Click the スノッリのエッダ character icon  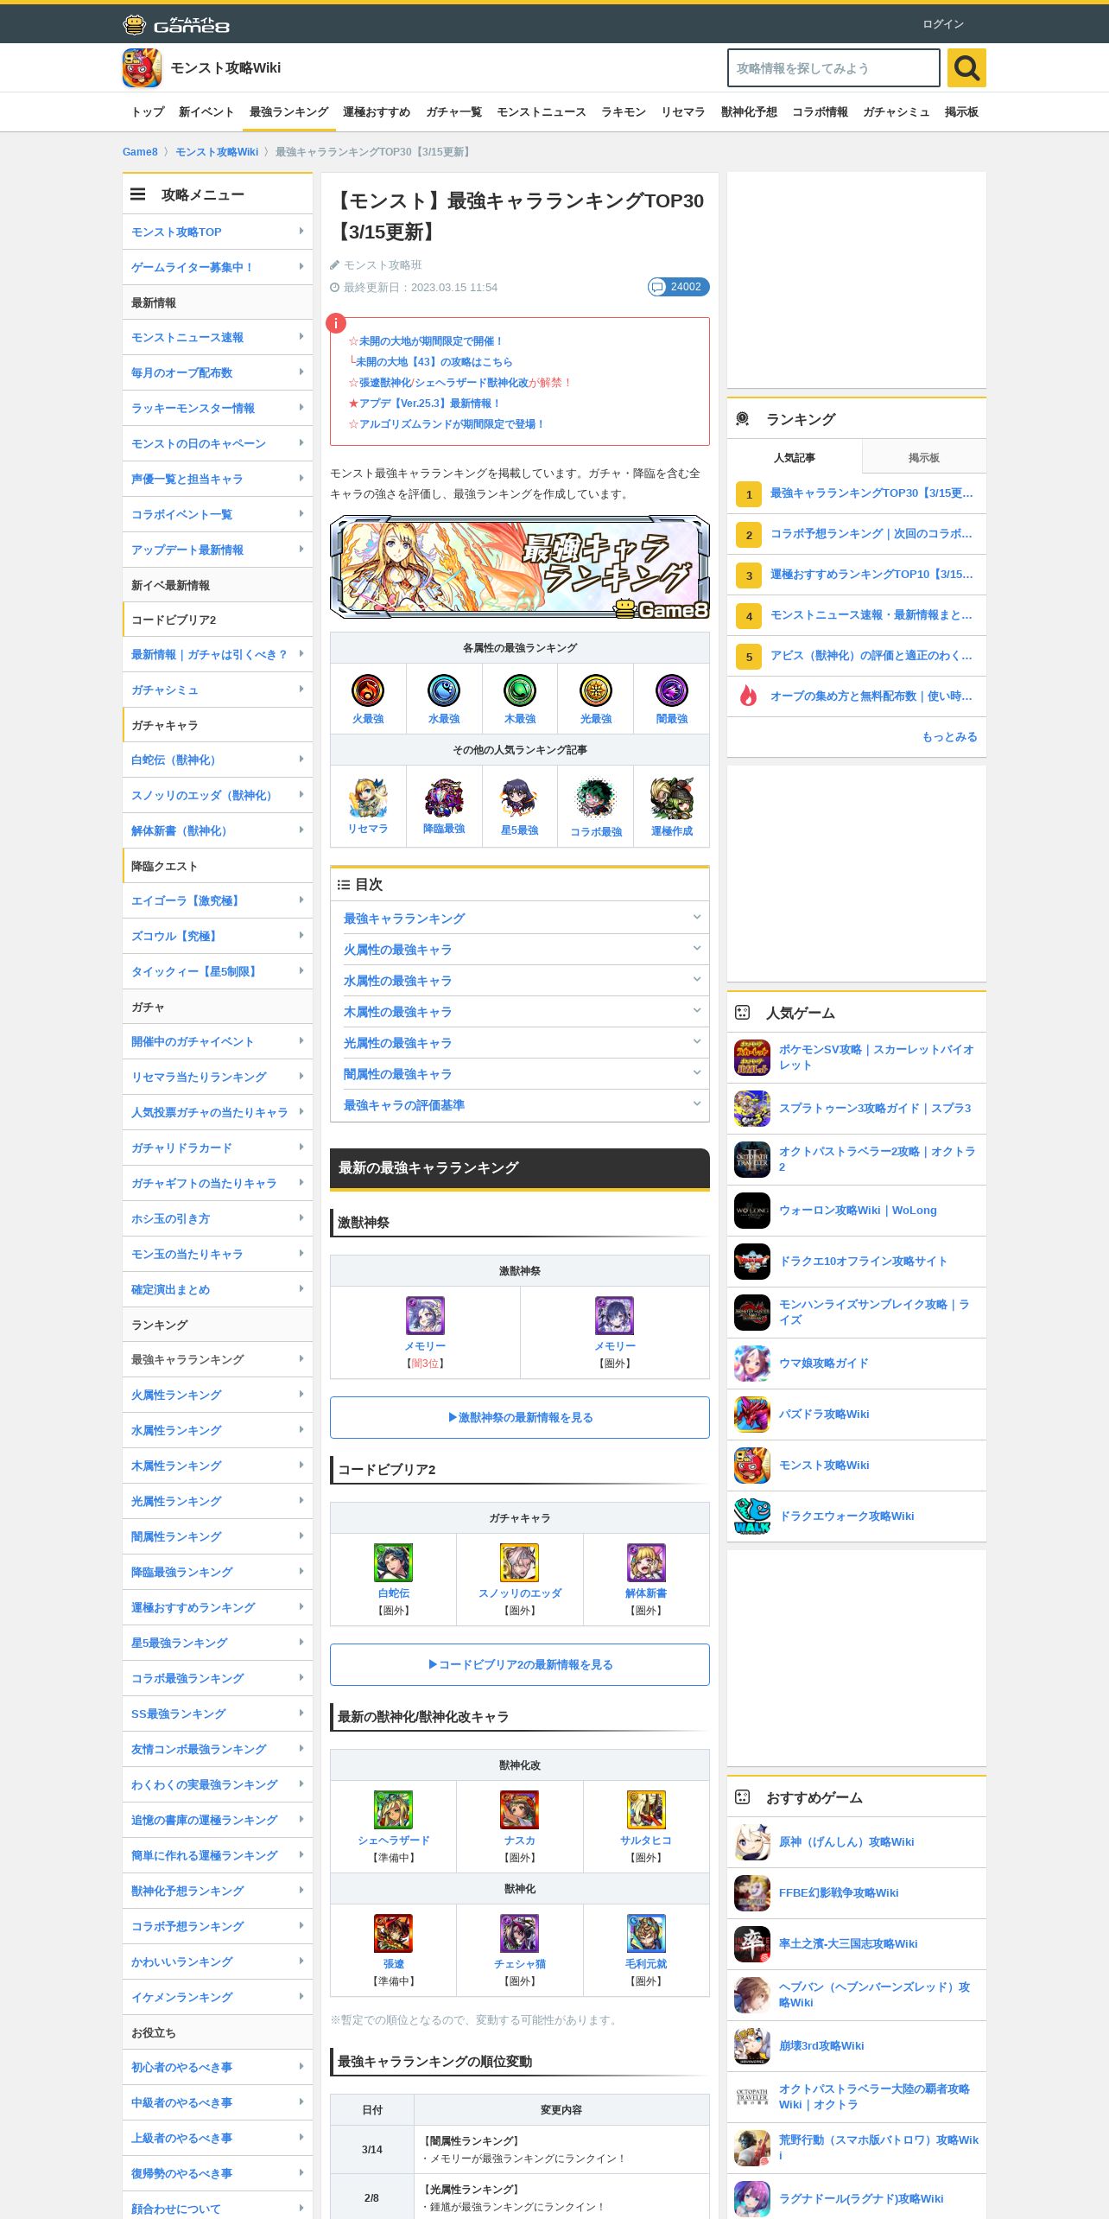click(520, 1562)
